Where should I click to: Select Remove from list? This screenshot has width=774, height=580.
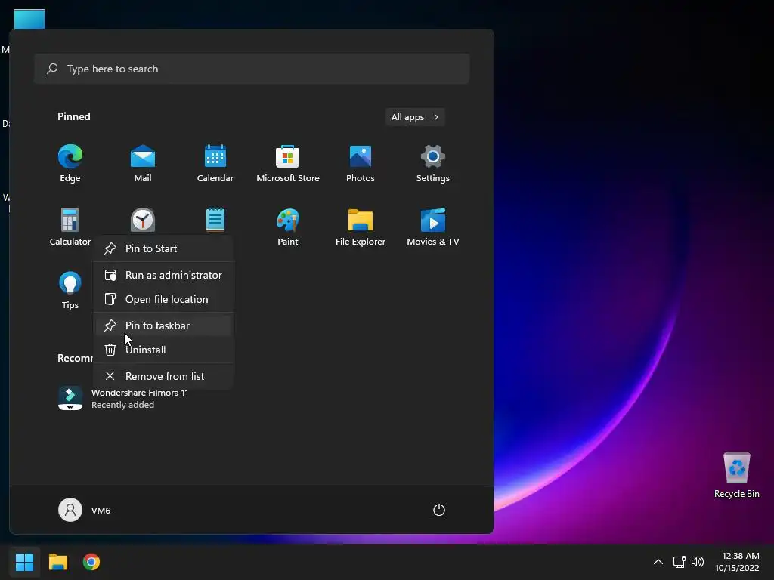click(x=163, y=376)
